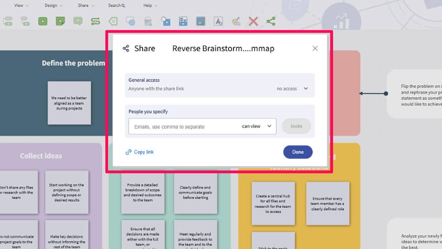This screenshot has width=442, height=249.
Task: Click the Done button
Action: pos(298,152)
